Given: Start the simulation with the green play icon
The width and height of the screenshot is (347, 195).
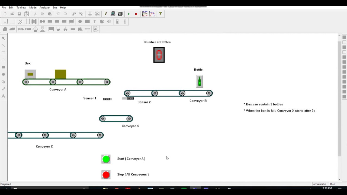Looking at the screenshot, I should (129, 14).
